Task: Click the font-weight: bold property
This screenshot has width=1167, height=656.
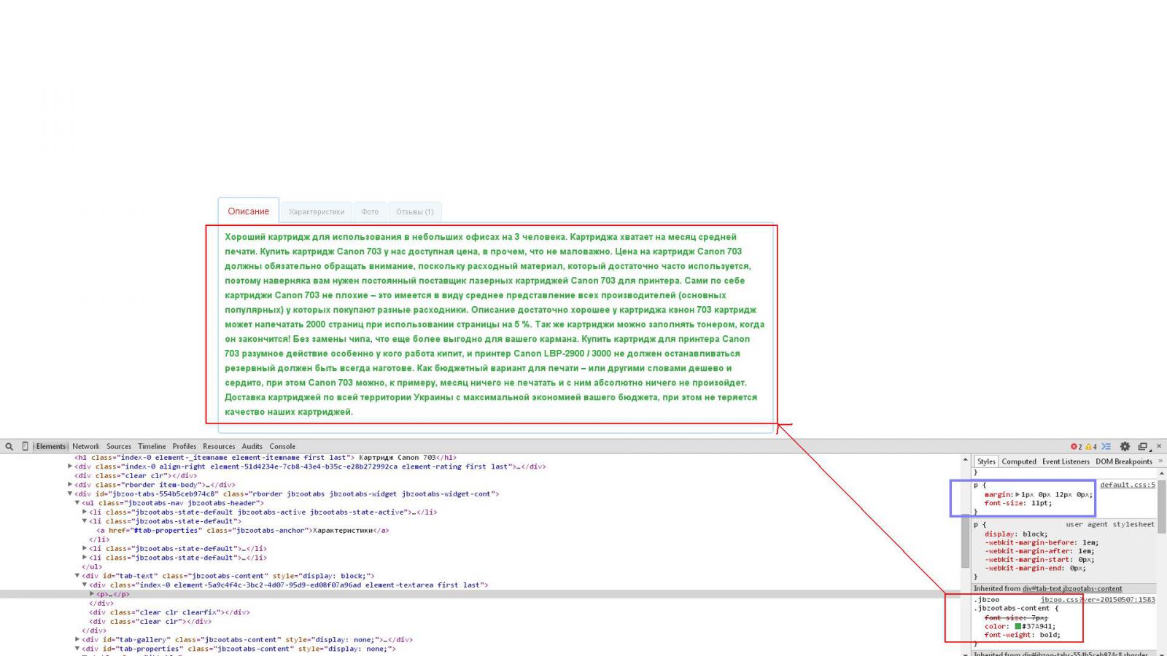Action: 1023,635
